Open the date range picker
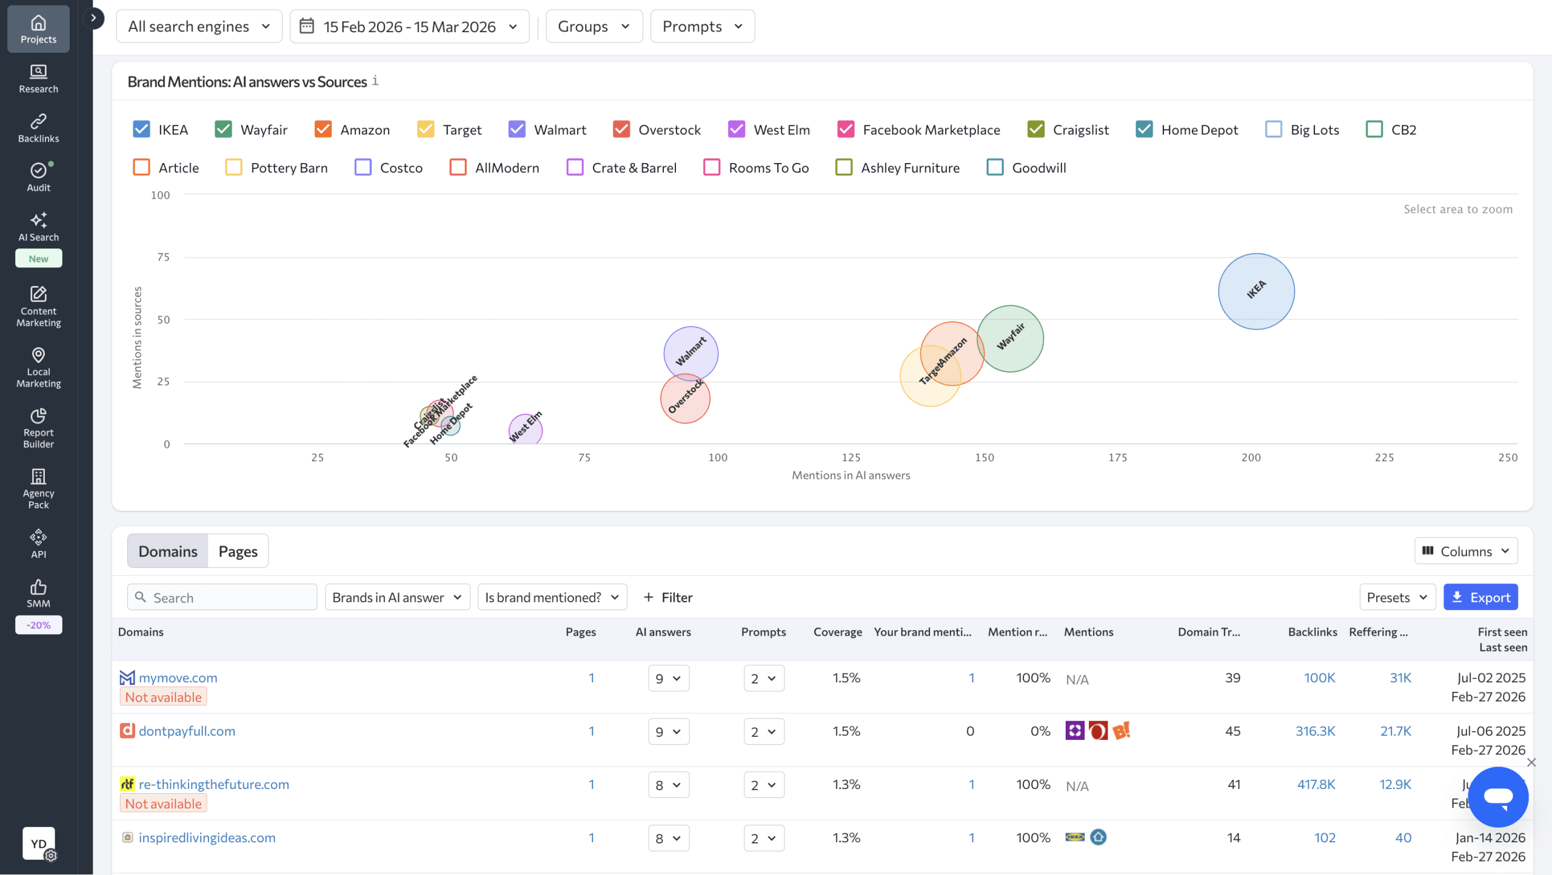This screenshot has height=875, width=1552. tap(409, 26)
